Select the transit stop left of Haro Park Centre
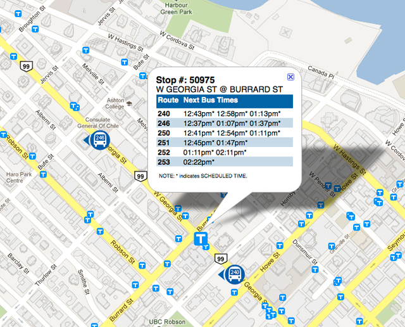This screenshot has height=327, width=405. [3, 135]
